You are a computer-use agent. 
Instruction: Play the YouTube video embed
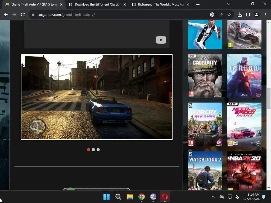(161, 40)
